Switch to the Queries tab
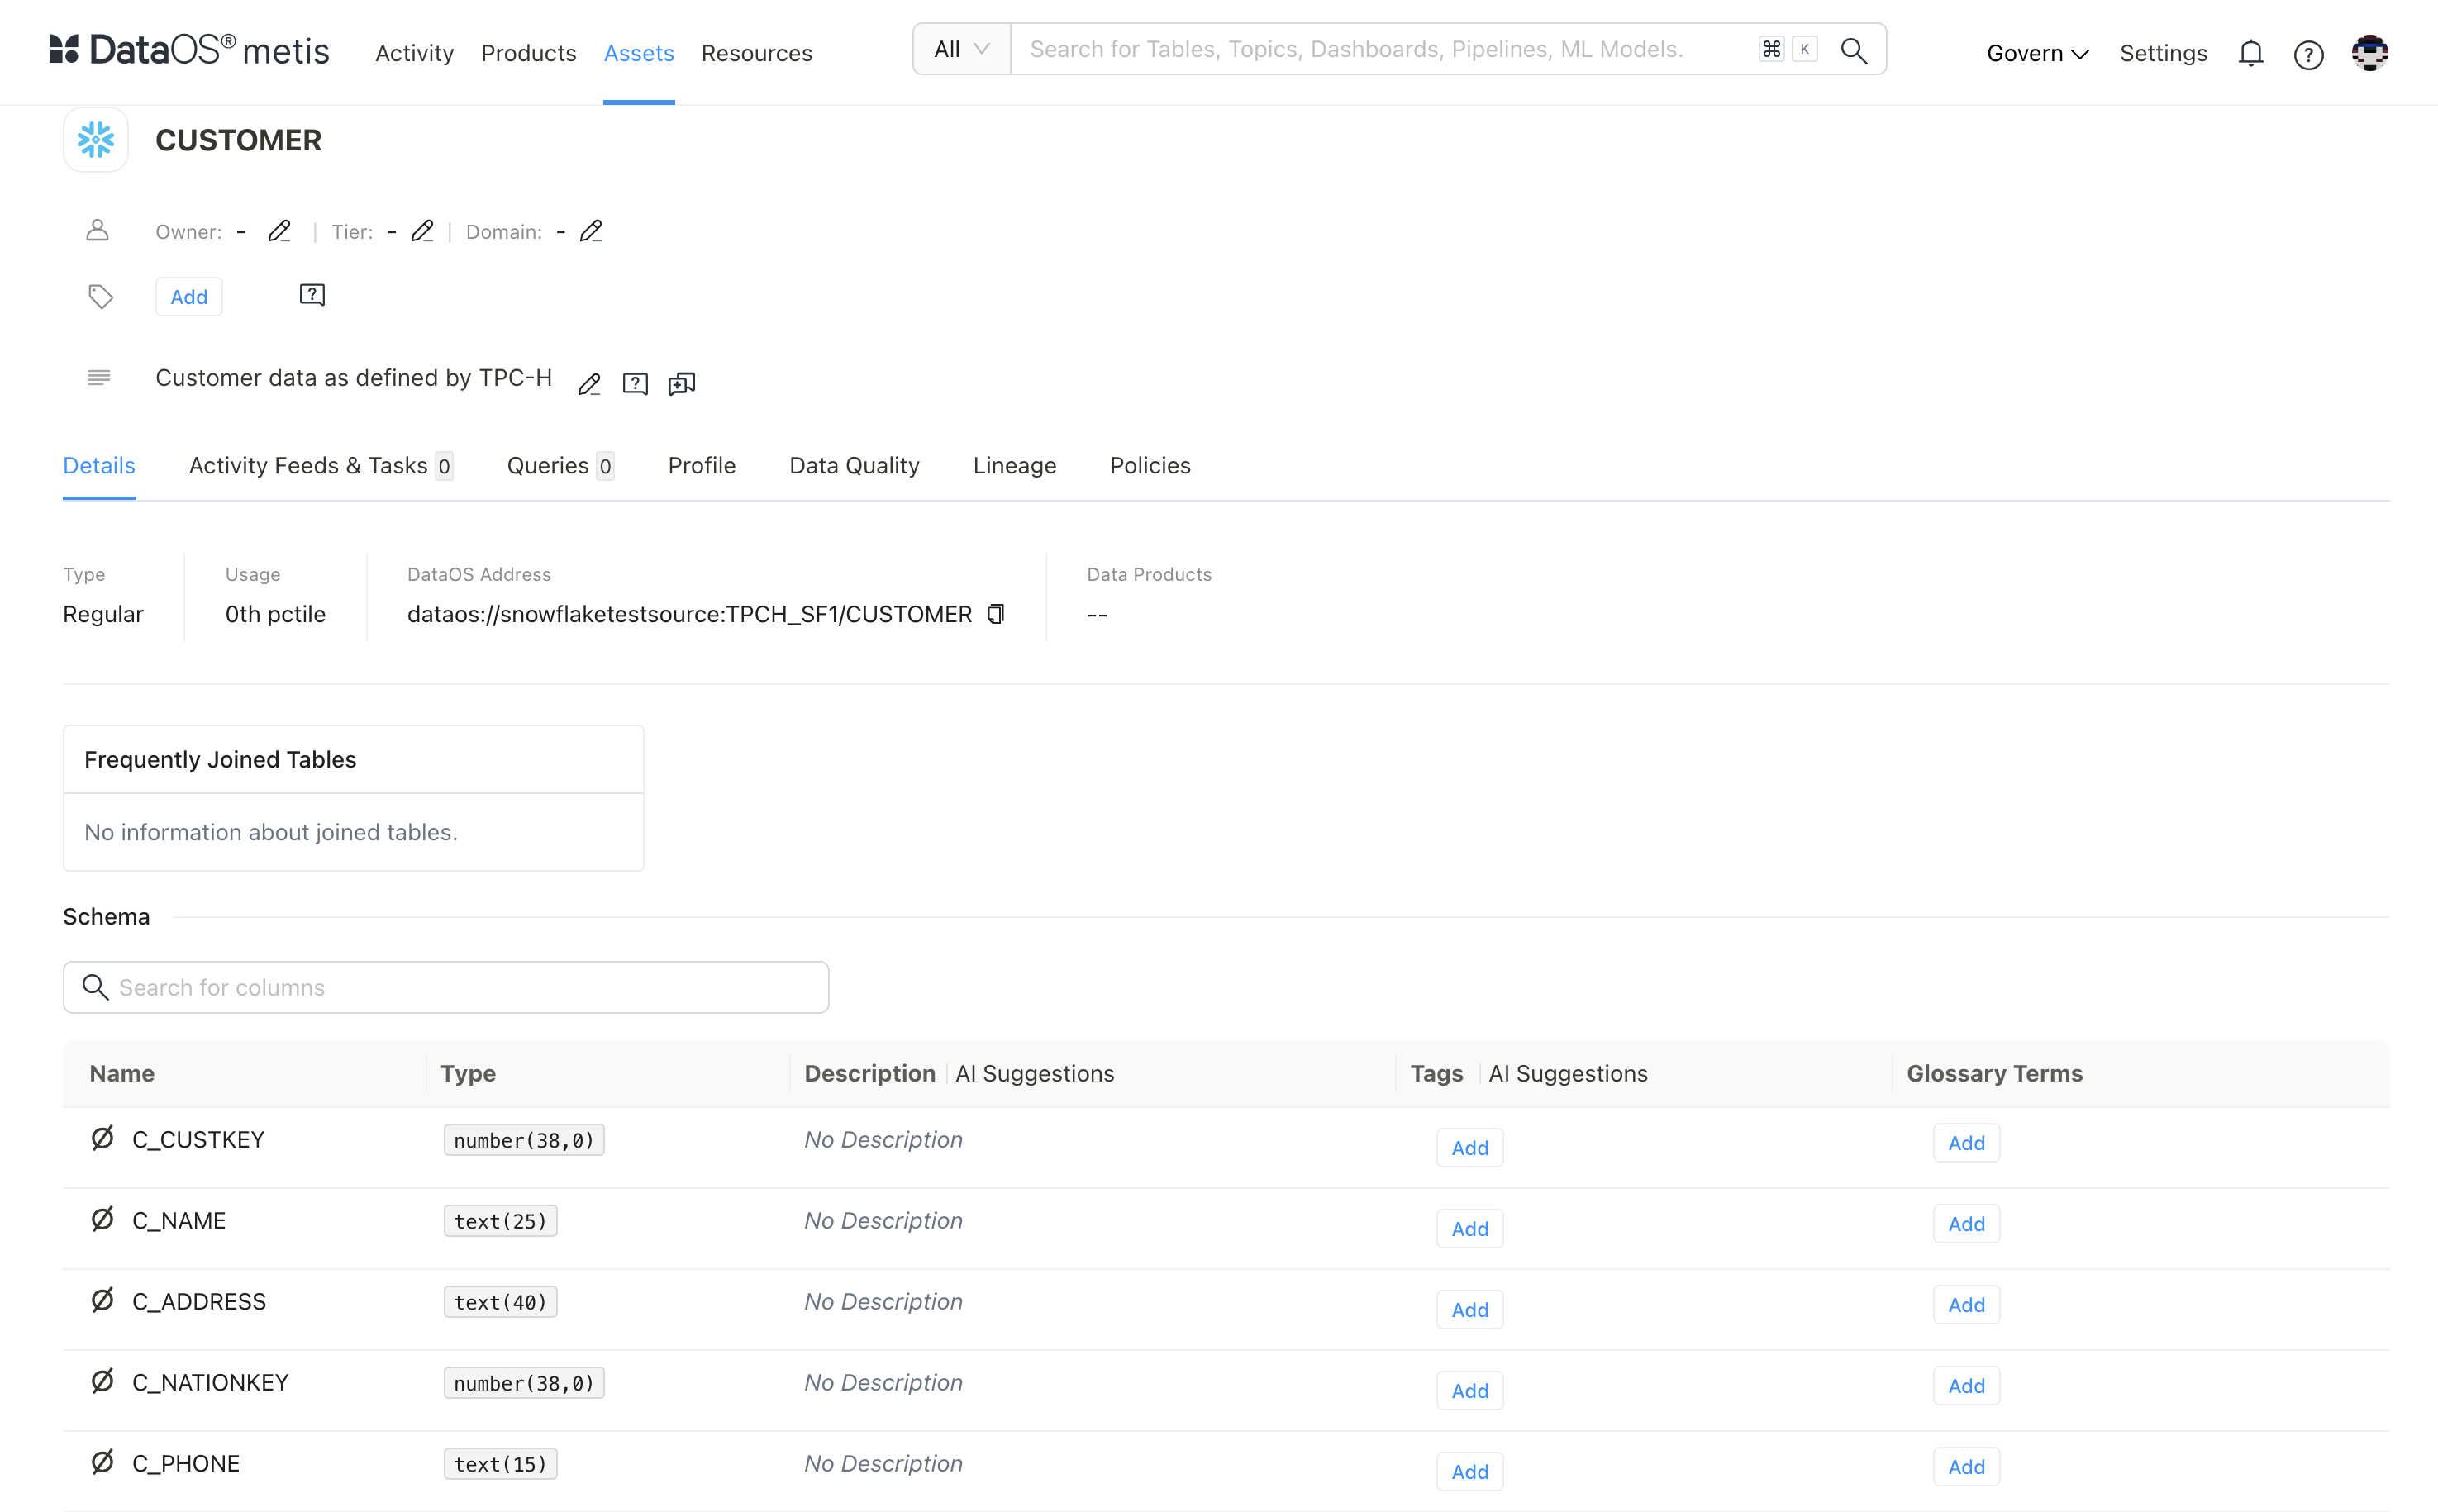Screen dimensions: 2438x1512 pos(560,465)
